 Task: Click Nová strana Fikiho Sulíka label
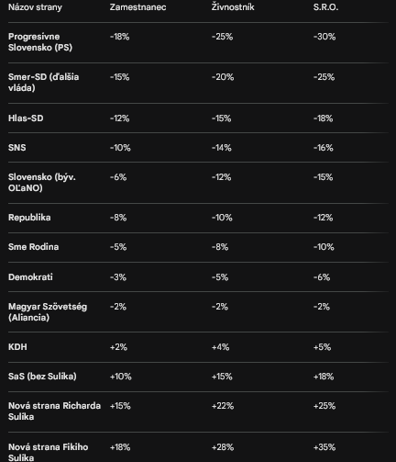[x=49, y=453]
